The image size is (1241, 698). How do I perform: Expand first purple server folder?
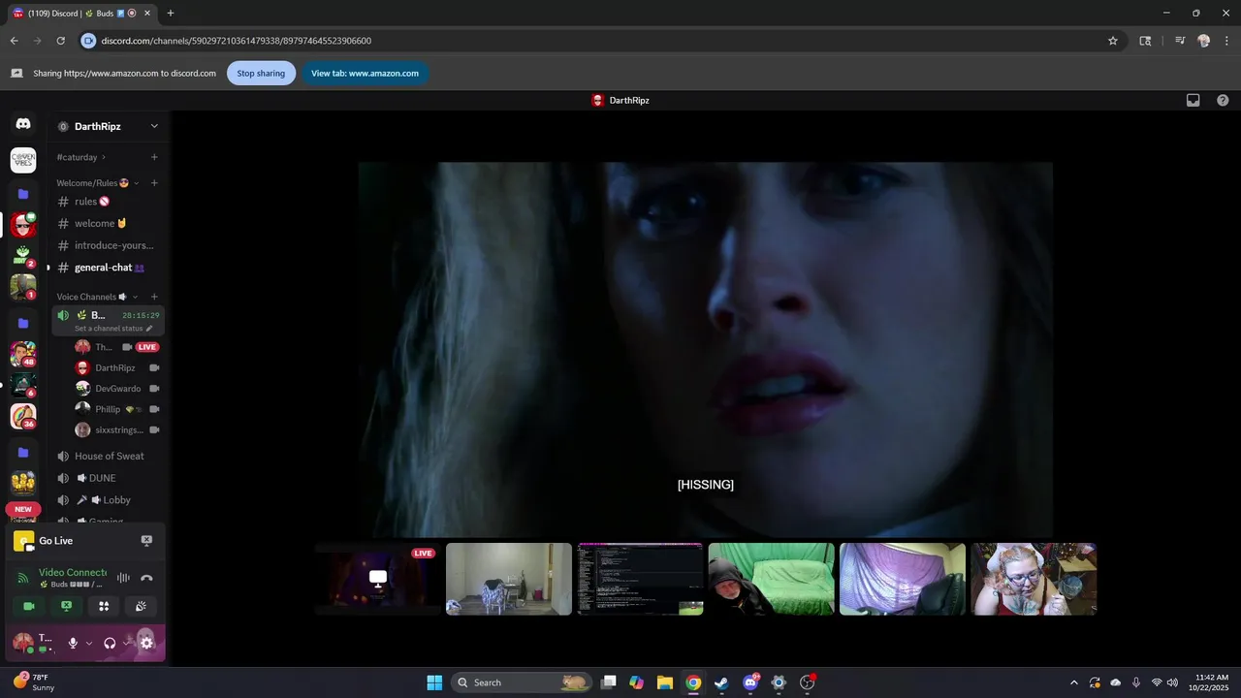(x=23, y=194)
